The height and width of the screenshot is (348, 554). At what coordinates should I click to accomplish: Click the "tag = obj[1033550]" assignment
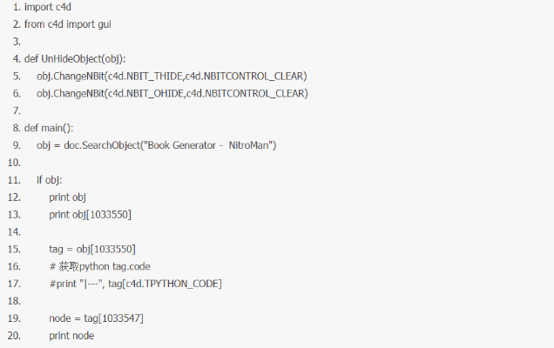[92, 250]
